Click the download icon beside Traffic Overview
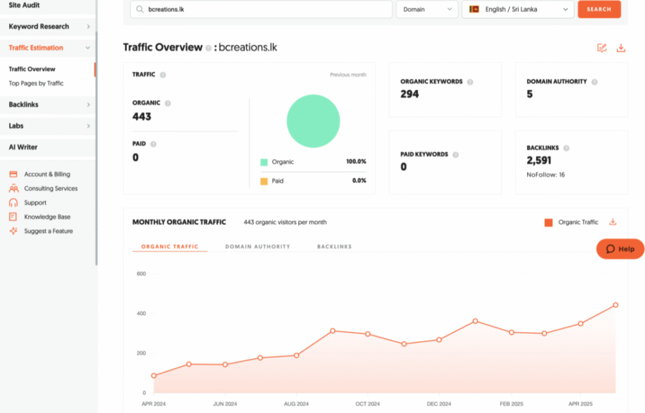The width and height of the screenshot is (645, 413). [621, 48]
